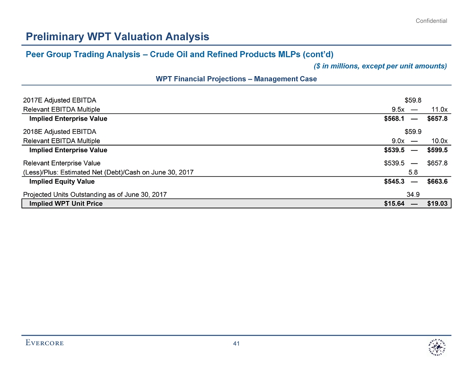Select the "2018E Adjusted EBITDA" row label
Image resolution: width=473 pixels, height=366 pixels.
(59, 131)
